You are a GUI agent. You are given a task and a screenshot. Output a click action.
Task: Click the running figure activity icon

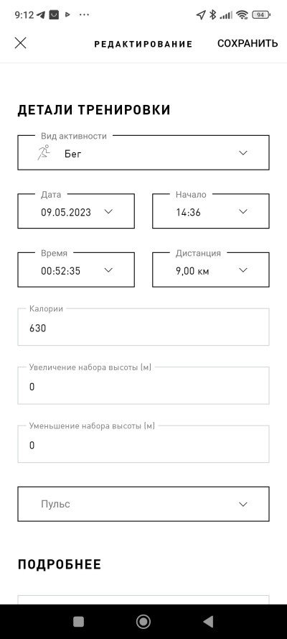pyautogui.click(x=44, y=152)
